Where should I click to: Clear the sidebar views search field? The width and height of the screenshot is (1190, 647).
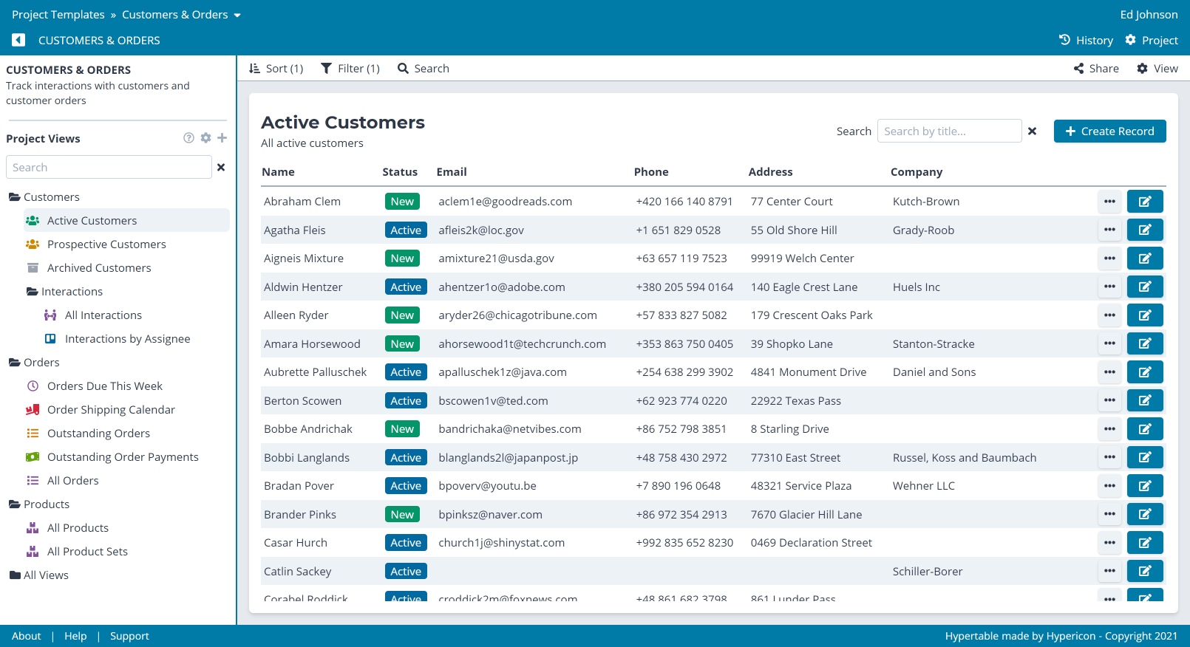(x=220, y=168)
